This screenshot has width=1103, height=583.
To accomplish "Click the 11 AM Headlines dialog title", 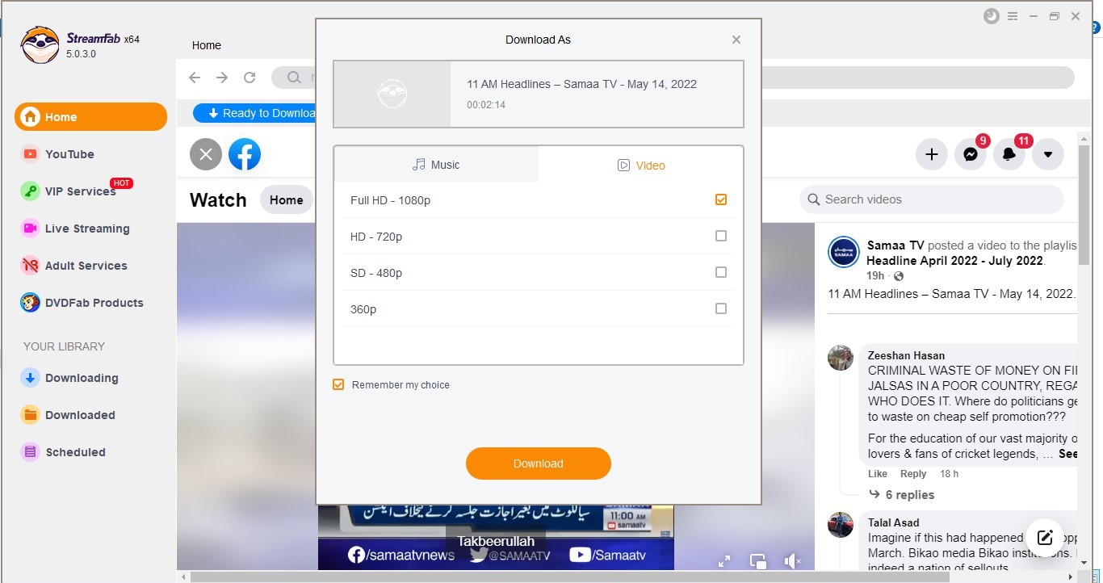I will click(x=581, y=84).
